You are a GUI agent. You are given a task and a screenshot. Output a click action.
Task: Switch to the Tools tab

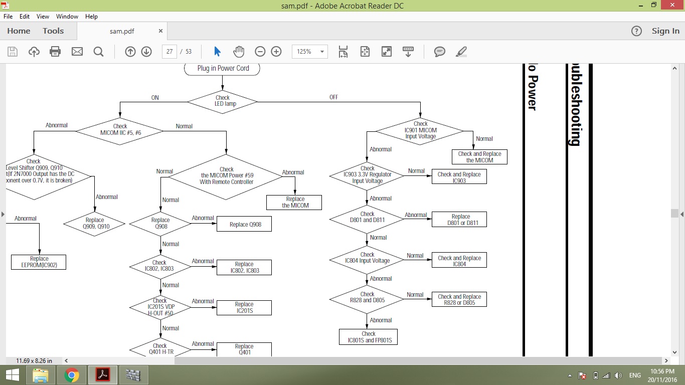point(53,31)
